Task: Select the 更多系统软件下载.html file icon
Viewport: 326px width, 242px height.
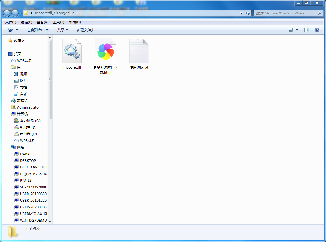Action: click(105, 51)
